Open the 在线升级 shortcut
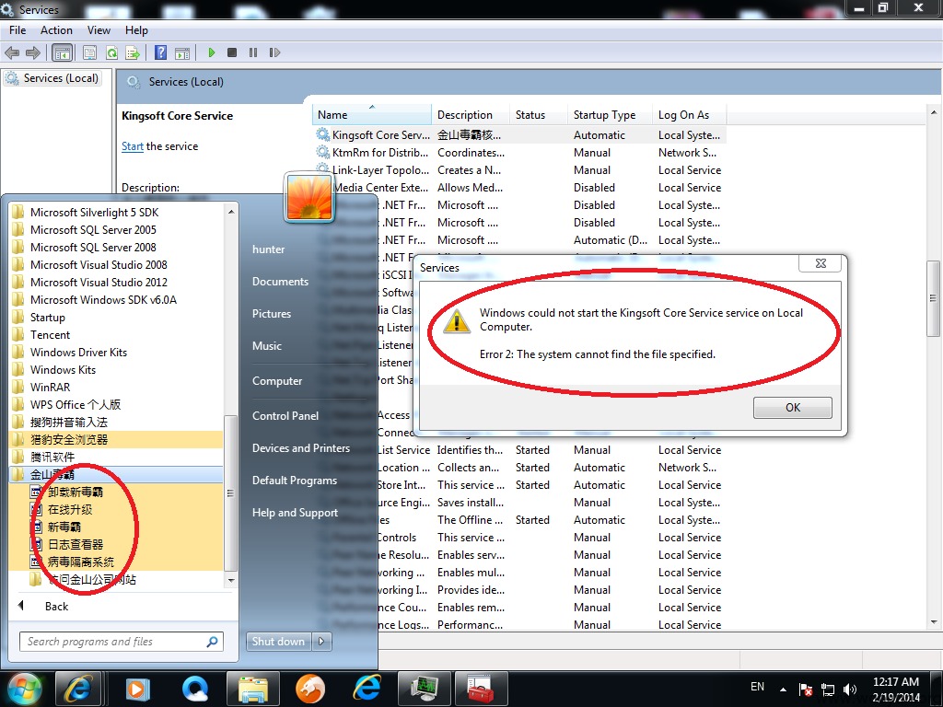 pos(117,509)
